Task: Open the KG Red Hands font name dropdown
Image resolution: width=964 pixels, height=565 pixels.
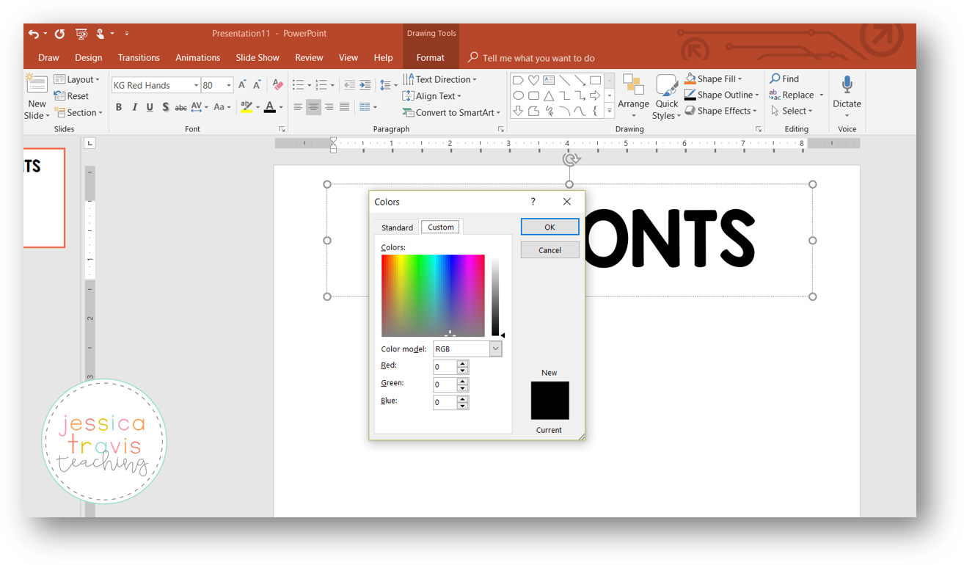Action: (196, 85)
